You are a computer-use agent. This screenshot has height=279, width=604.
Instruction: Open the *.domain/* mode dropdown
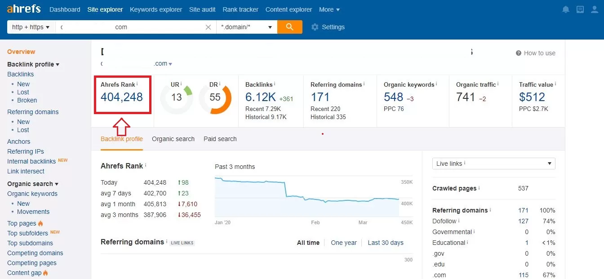pyautogui.click(x=247, y=27)
